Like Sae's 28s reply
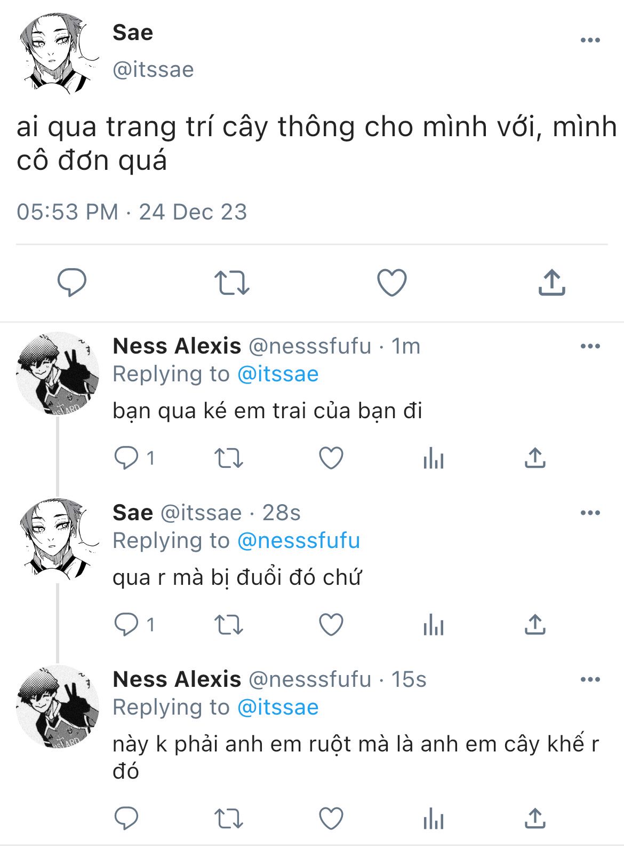624x846 pixels. (x=331, y=625)
